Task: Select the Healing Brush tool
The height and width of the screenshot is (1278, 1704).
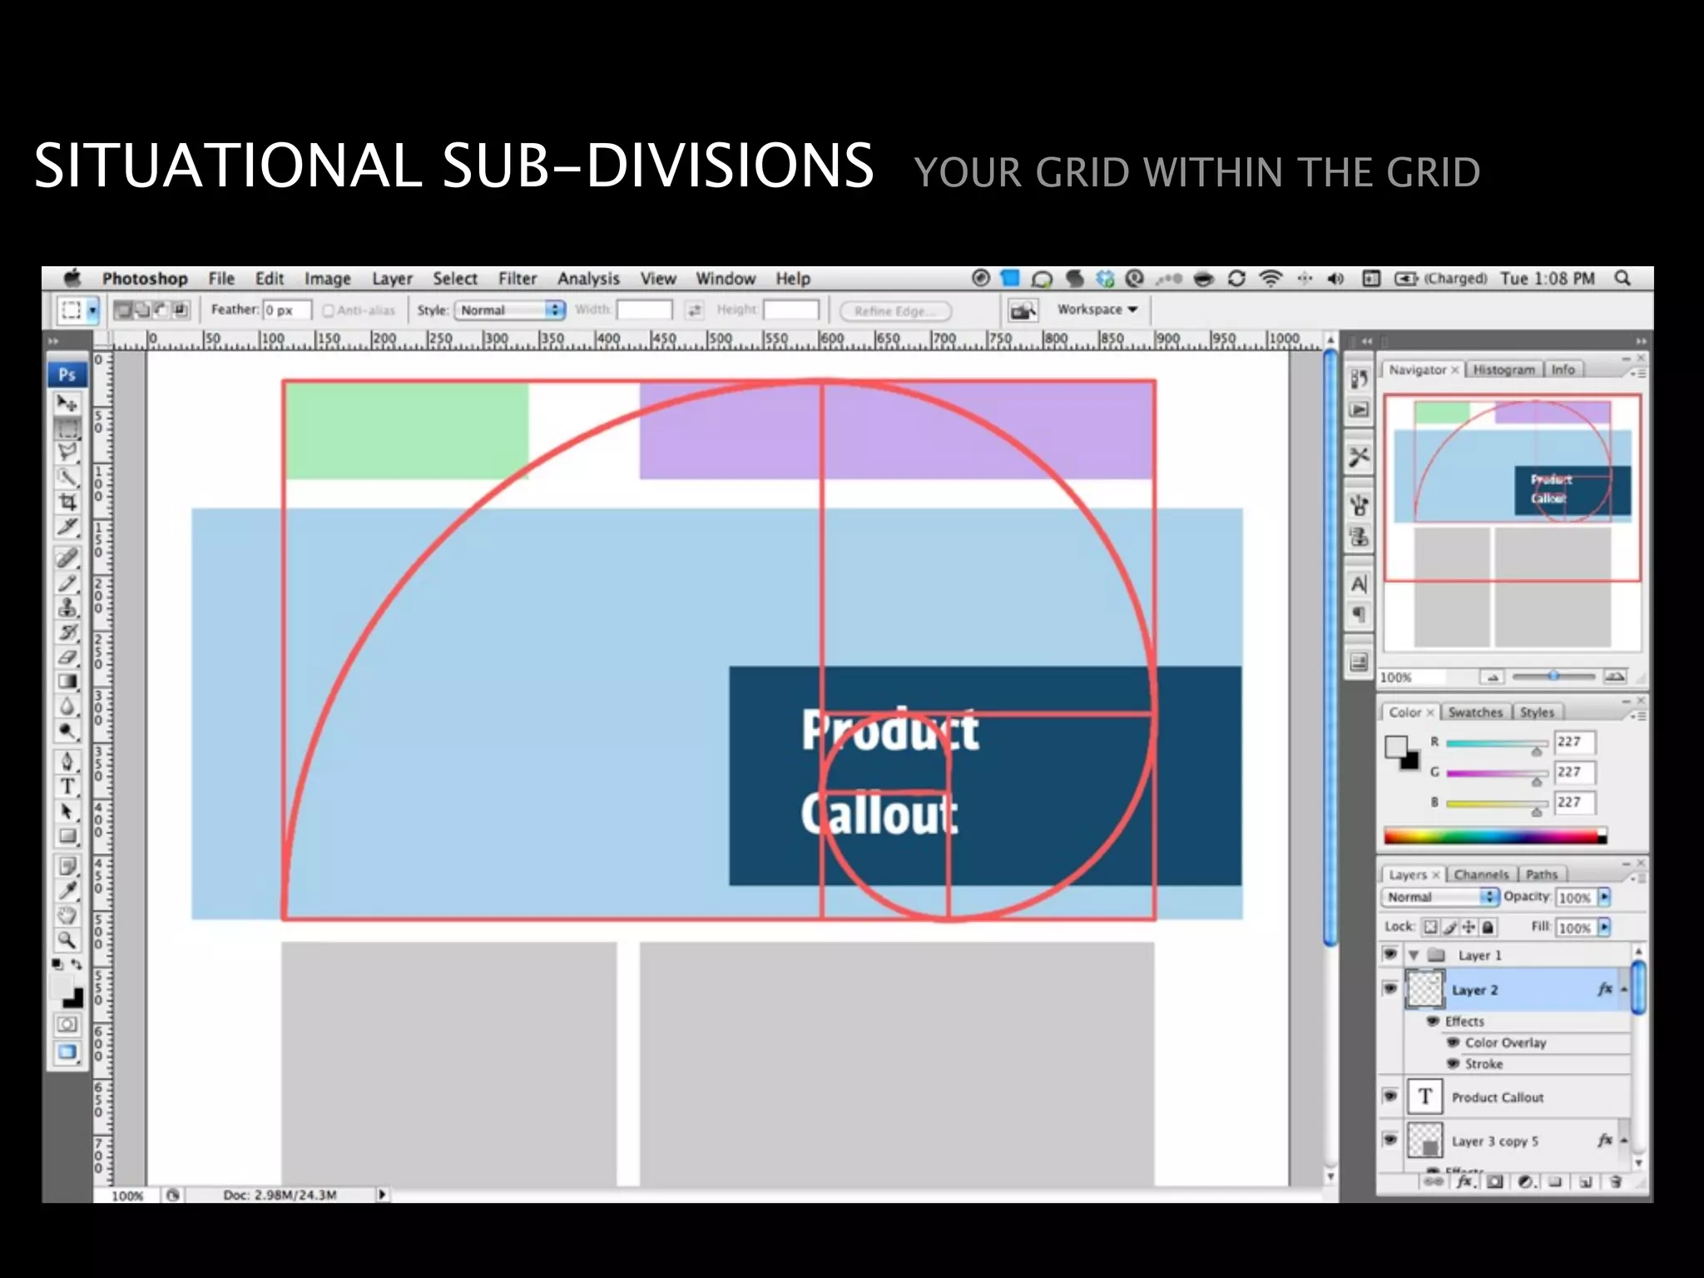Action: click(x=67, y=558)
